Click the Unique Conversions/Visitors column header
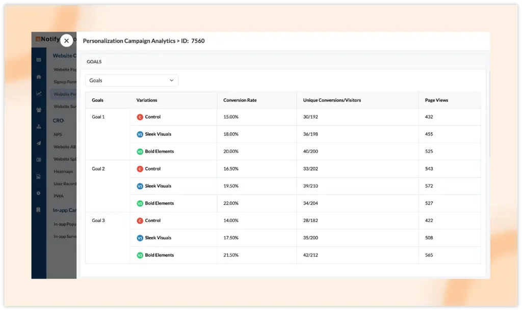 (x=331, y=100)
